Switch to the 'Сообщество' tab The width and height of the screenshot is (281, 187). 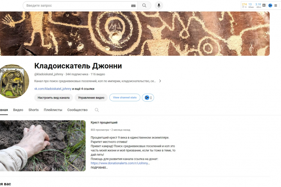coord(77,110)
